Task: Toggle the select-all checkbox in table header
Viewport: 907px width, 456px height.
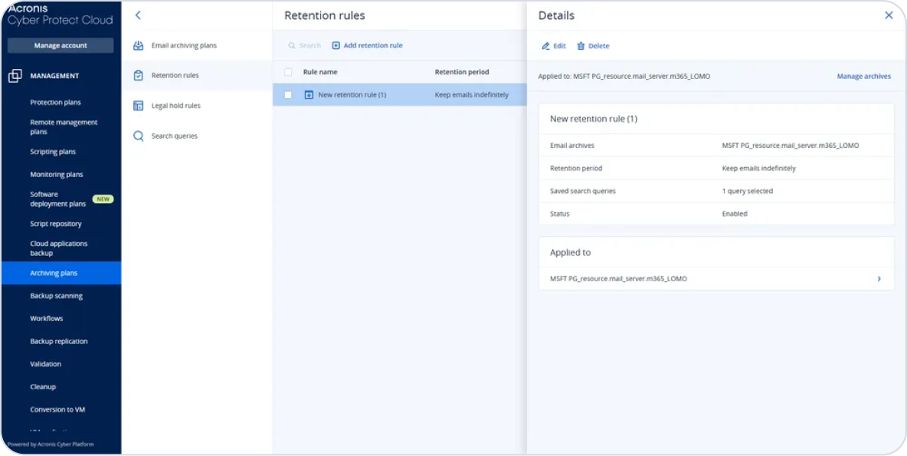Action: click(x=288, y=72)
